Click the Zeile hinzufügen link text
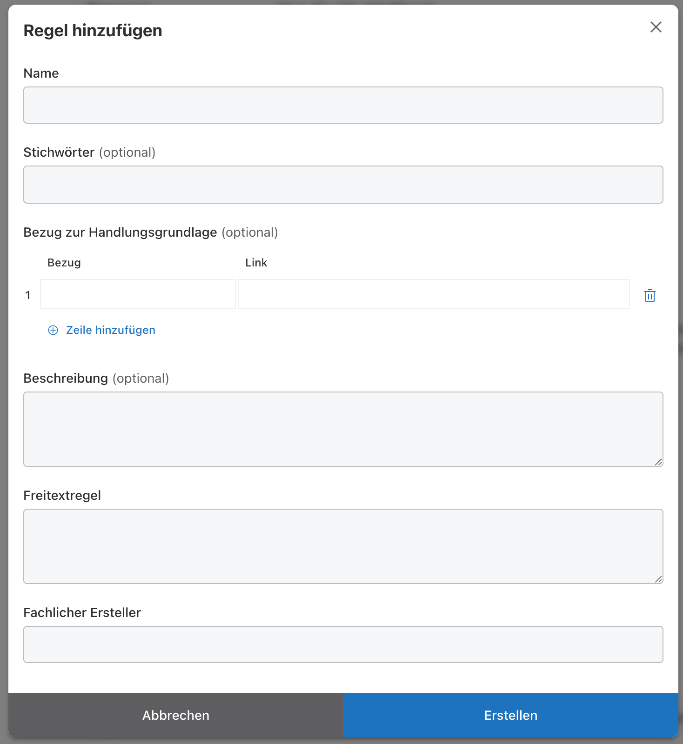Image resolution: width=683 pixels, height=744 pixels. point(111,330)
